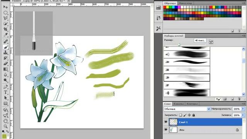Delete swatch in Swatches panel
This screenshot has width=247, height=139.
239,31
